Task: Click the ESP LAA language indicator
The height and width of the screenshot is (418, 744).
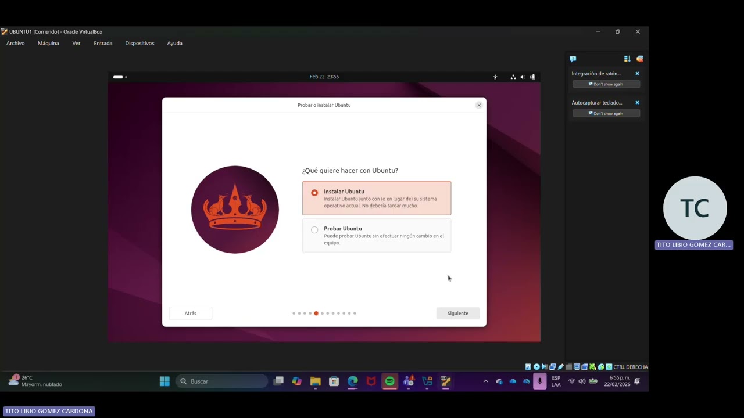Action: click(x=556, y=381)
